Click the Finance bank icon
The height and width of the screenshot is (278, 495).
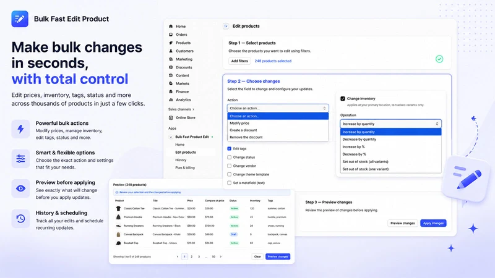171,91
